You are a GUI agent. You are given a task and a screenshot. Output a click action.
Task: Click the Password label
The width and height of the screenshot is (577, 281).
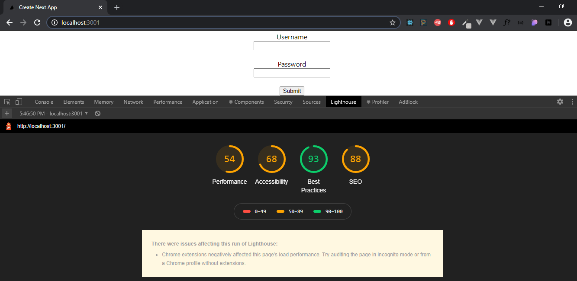tap(292, 64)
